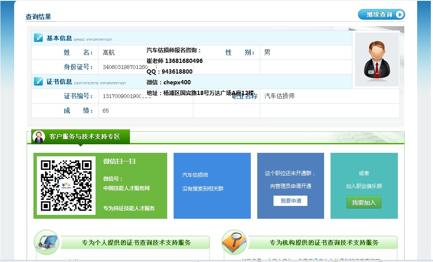Click the magnifier book icon for 机构 support

(x=234, y=242)
